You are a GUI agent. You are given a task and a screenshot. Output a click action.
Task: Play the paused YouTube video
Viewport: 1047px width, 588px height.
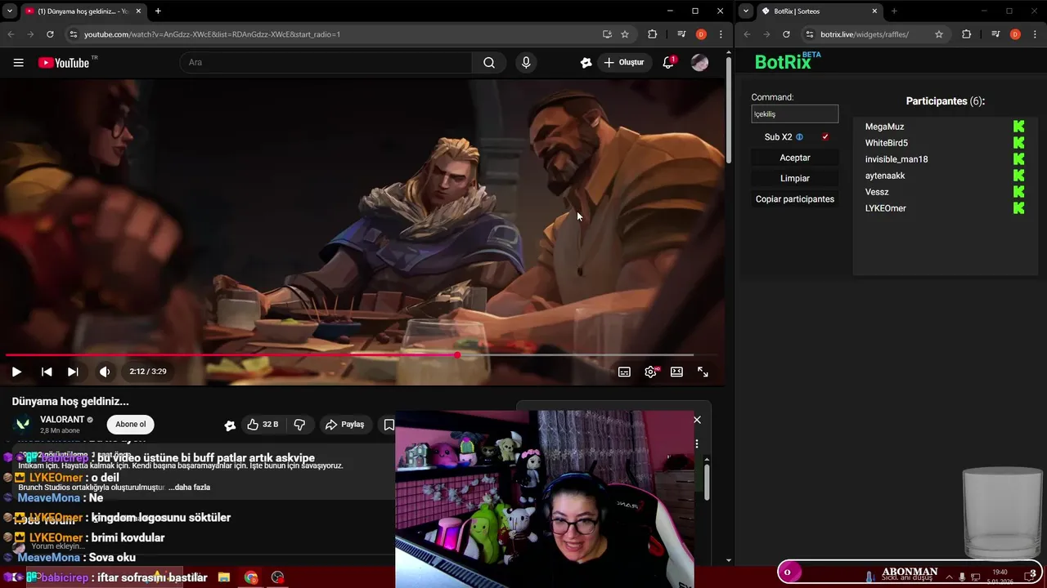tap(16, 372)
